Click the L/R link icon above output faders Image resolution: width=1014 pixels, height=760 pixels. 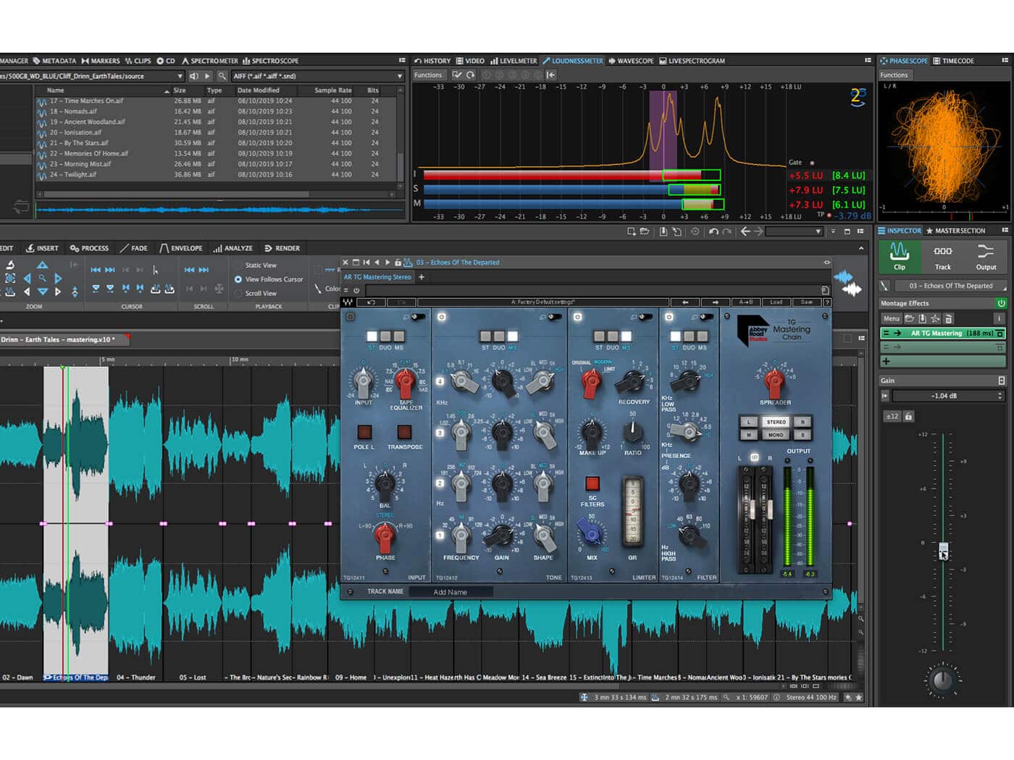[x=755, y=457]
